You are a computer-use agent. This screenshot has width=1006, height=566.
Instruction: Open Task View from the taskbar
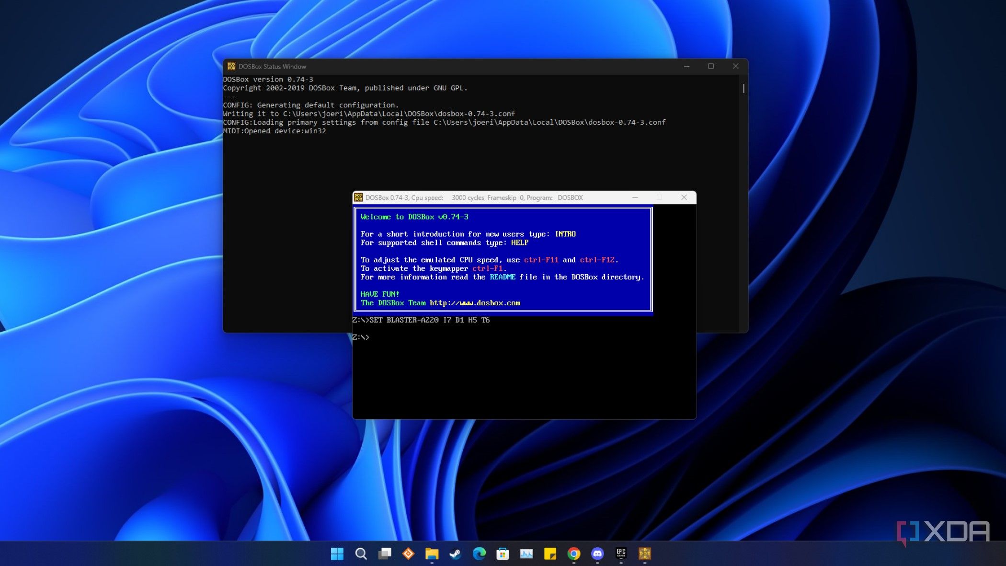tap(385, 553)
